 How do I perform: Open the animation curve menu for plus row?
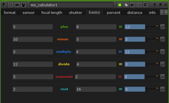(x=162, y=27)
